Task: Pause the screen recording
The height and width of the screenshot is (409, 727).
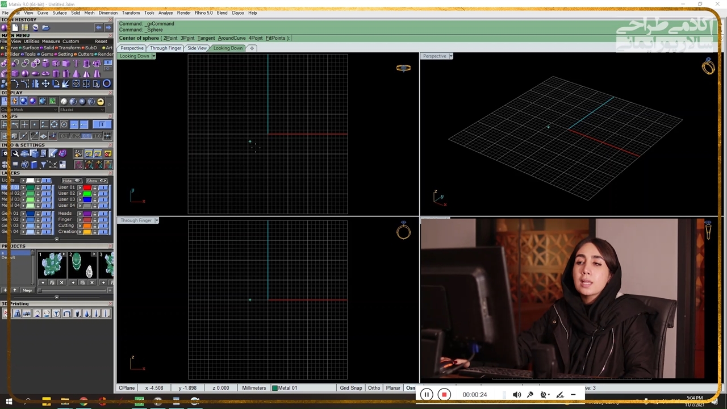Action: tap(426, 395)
